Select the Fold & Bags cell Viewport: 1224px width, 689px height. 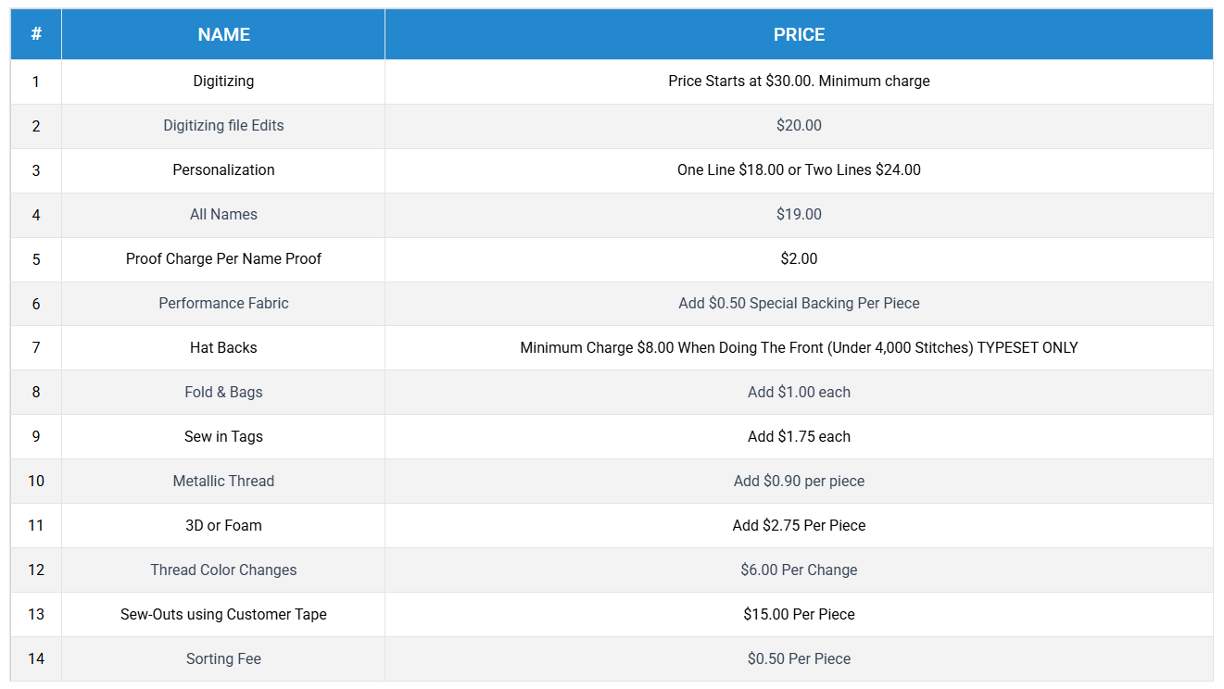pyautogui.click(x=223, y=393)
